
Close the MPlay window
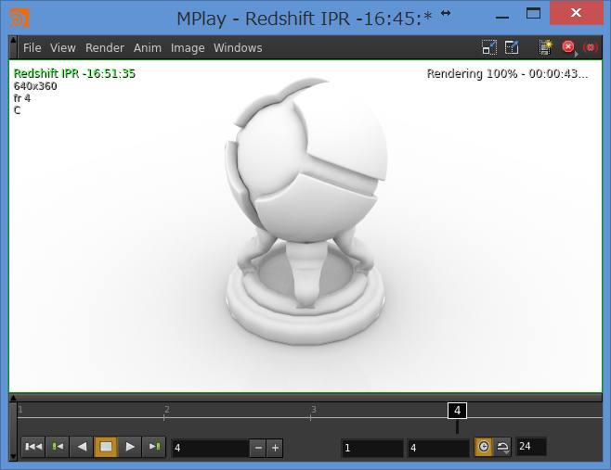[576, 13]
